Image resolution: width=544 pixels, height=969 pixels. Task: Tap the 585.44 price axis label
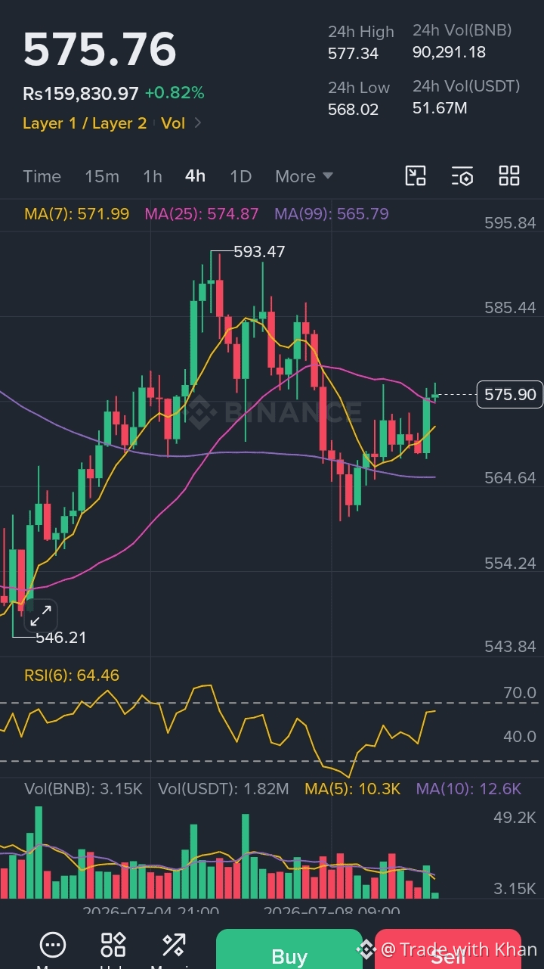pyautogui.click(x=510, y=308)
